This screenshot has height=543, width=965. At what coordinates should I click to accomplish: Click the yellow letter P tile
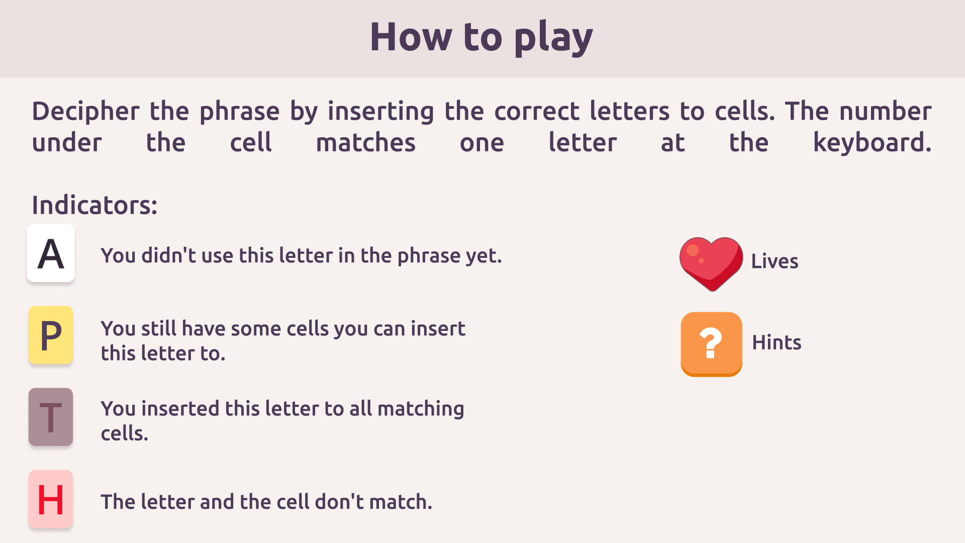coord(51,335)
